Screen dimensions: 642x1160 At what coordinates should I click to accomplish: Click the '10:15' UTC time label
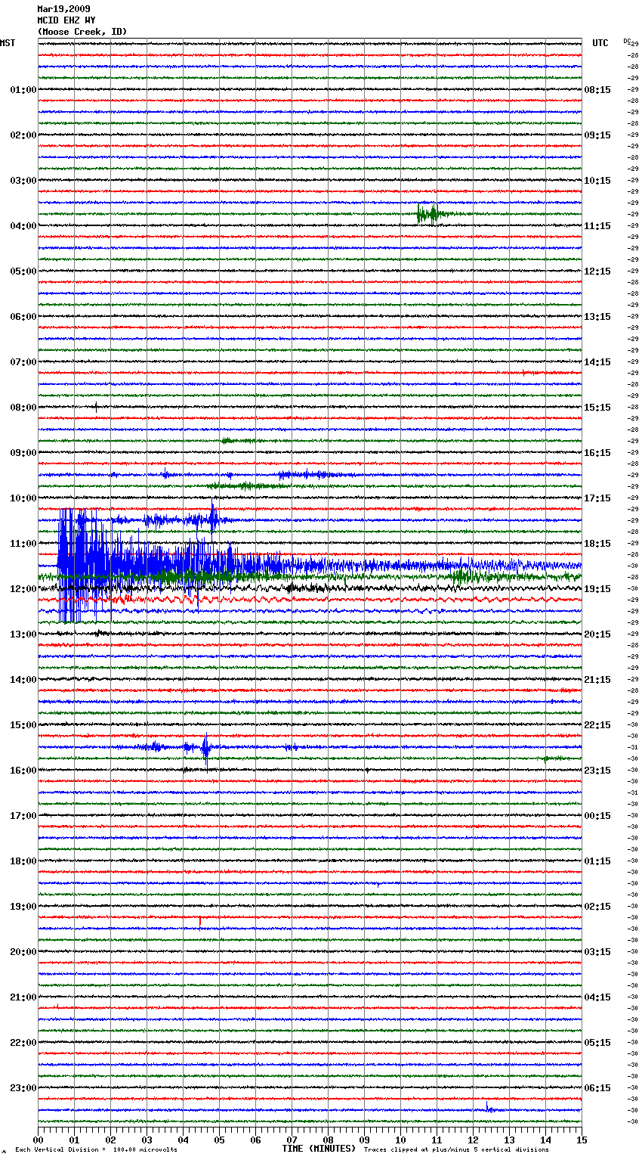tap(597, 181)
